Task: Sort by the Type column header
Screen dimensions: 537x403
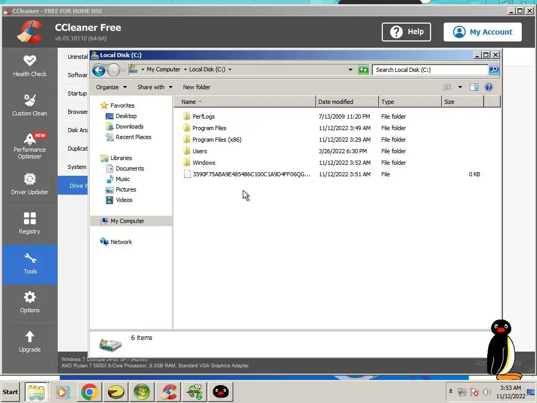Action: (410, 102)
